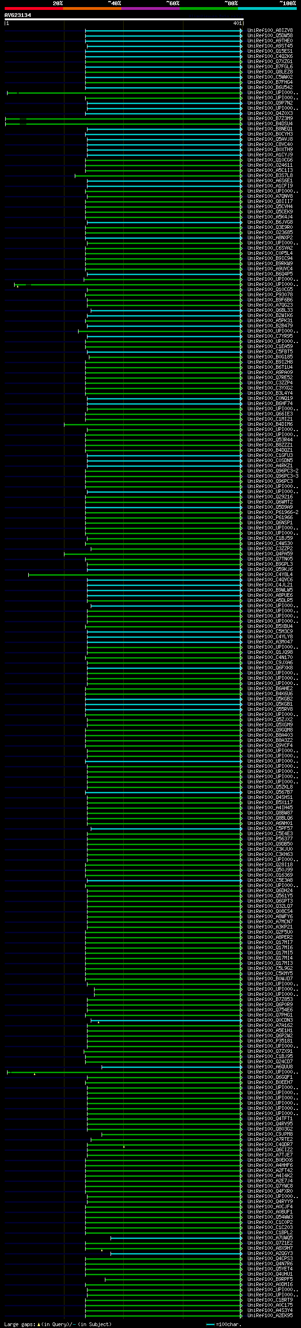Viewport: 301px width, 1328px height.
Task: Select hit UniRef100_Q5DW58
Action: [x=270, y=36]
